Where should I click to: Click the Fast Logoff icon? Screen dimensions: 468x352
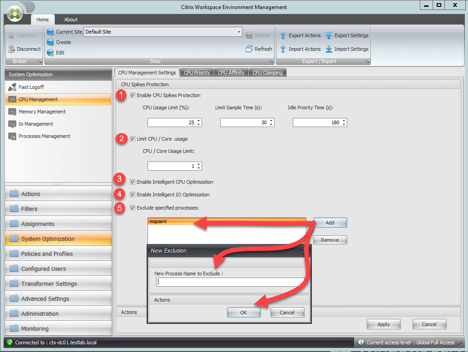[12, 87]
